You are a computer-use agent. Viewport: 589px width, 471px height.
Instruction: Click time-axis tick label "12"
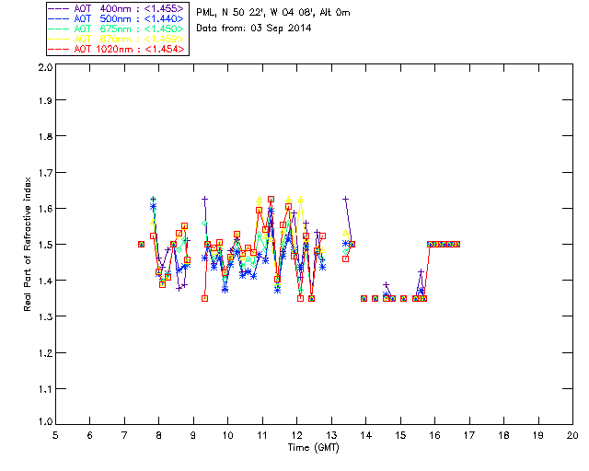[296, 435]
